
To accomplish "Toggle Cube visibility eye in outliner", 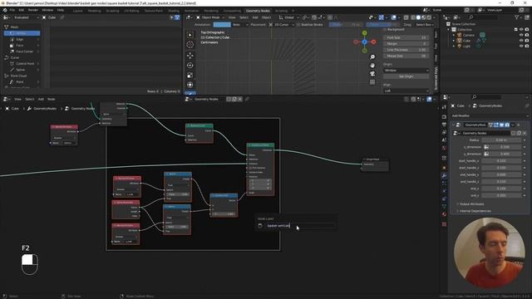I will click(521, 41).
